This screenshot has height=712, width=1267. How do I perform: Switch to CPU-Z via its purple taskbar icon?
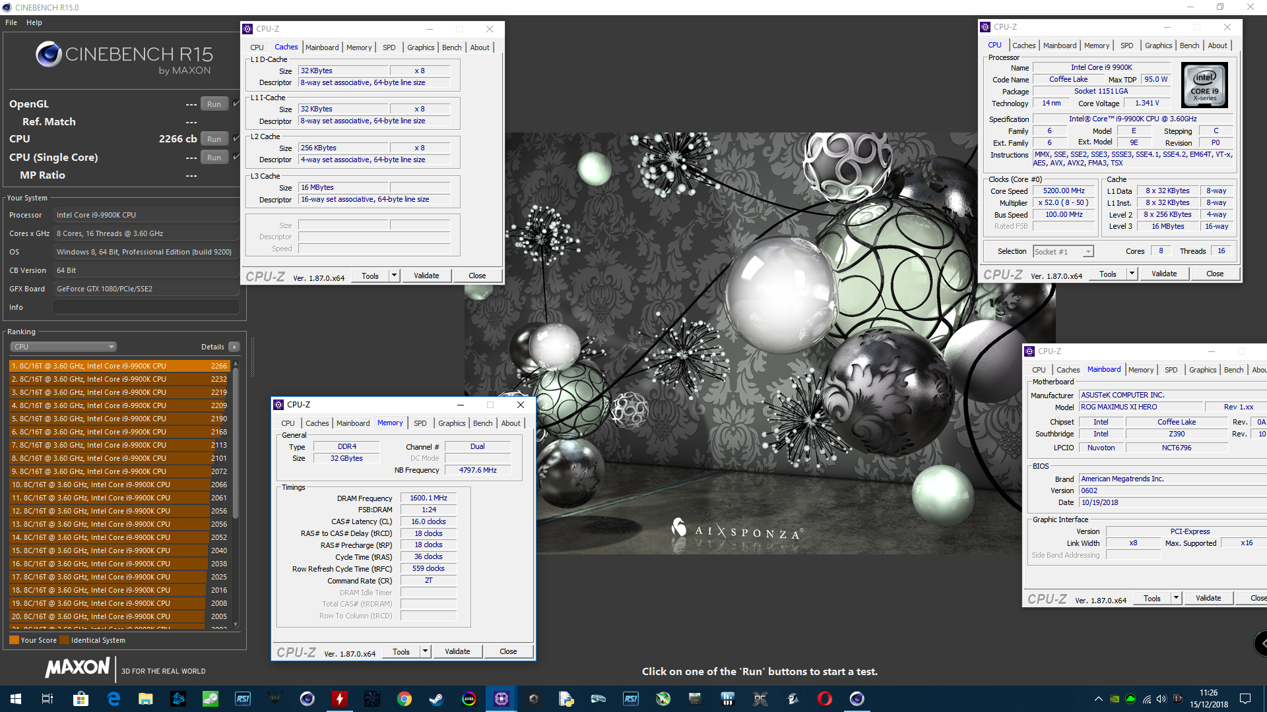[502, 699]
